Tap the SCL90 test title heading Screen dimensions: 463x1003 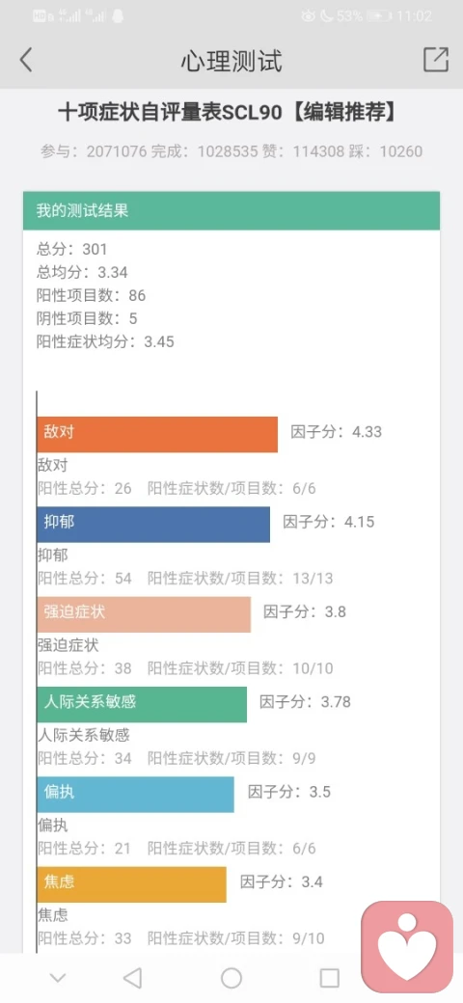click(227, 113)
